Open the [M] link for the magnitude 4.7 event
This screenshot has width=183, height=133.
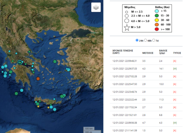(175, 123)
